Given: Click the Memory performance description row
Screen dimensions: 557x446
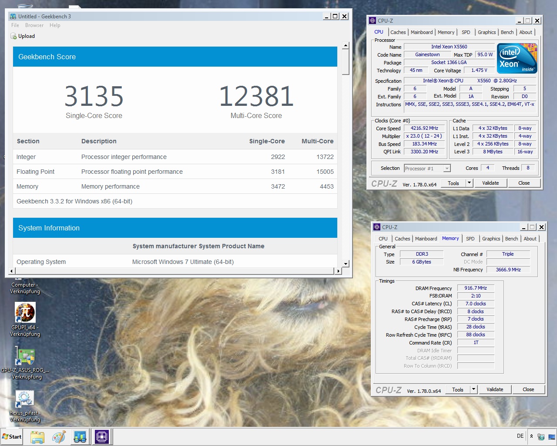Looking at the screenshot, I should pyautogui.click(x=175, y=186).
